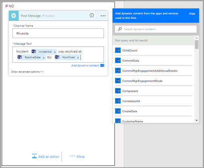Click the Add dynamic content link
The width and height of the screenshot is (204, 168).
pos(85,66)
